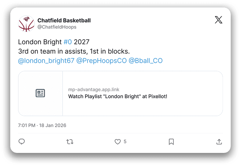Open the Watch Playlist "London Bright" title

click(x=118, y=97)
